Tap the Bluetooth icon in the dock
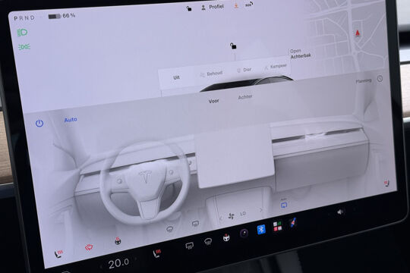 coord(261,229)
